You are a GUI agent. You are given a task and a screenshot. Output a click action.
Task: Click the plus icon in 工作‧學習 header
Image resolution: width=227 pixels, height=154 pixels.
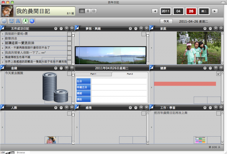(x=205, y=108)
